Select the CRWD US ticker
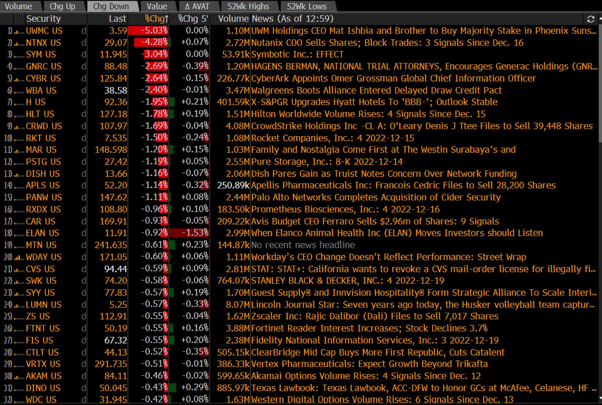This screenshot has height=405, width=602. click(44, 126)
